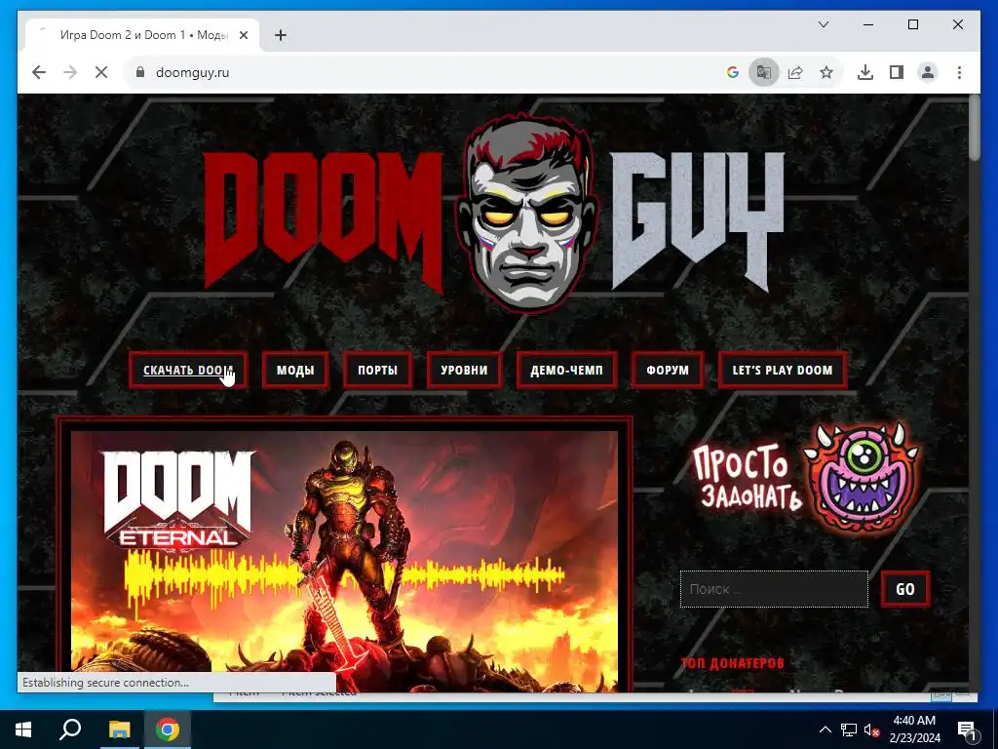The image size is (998, 749).
Task: Click the Chrome taskbar icon
Action: [168, 729]
